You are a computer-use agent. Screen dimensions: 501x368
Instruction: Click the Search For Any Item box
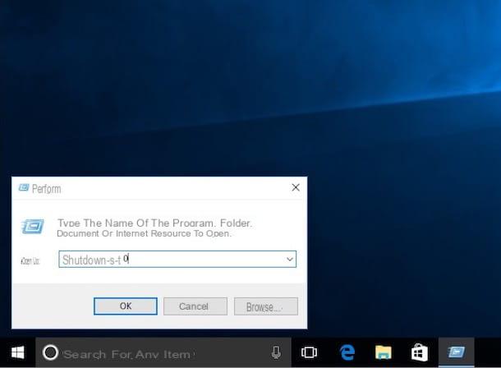pos(163,352)
